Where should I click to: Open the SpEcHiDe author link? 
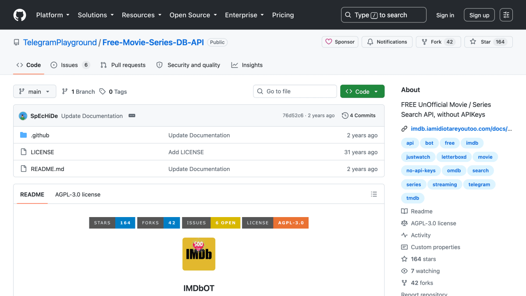tap(44, 116)
